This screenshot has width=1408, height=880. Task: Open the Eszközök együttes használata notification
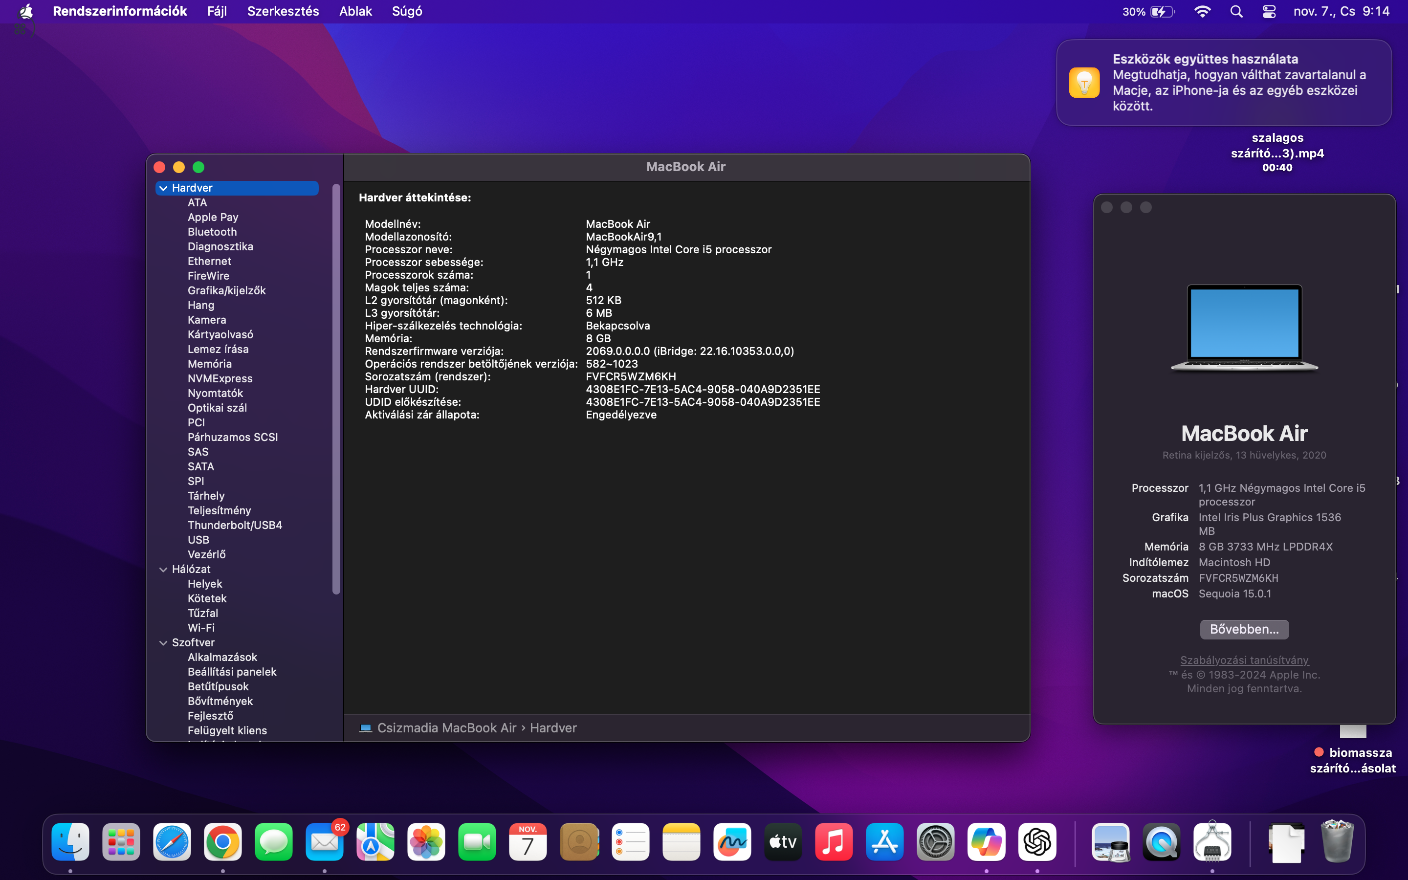coord(1224,83)
